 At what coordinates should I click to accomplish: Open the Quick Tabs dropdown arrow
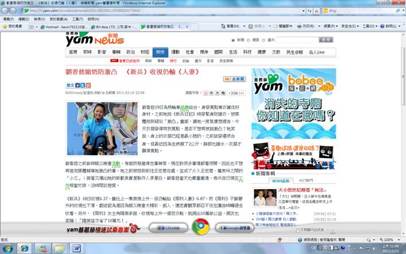point(37,26)
